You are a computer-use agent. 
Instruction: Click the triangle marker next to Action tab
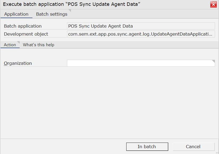[18, 42]
